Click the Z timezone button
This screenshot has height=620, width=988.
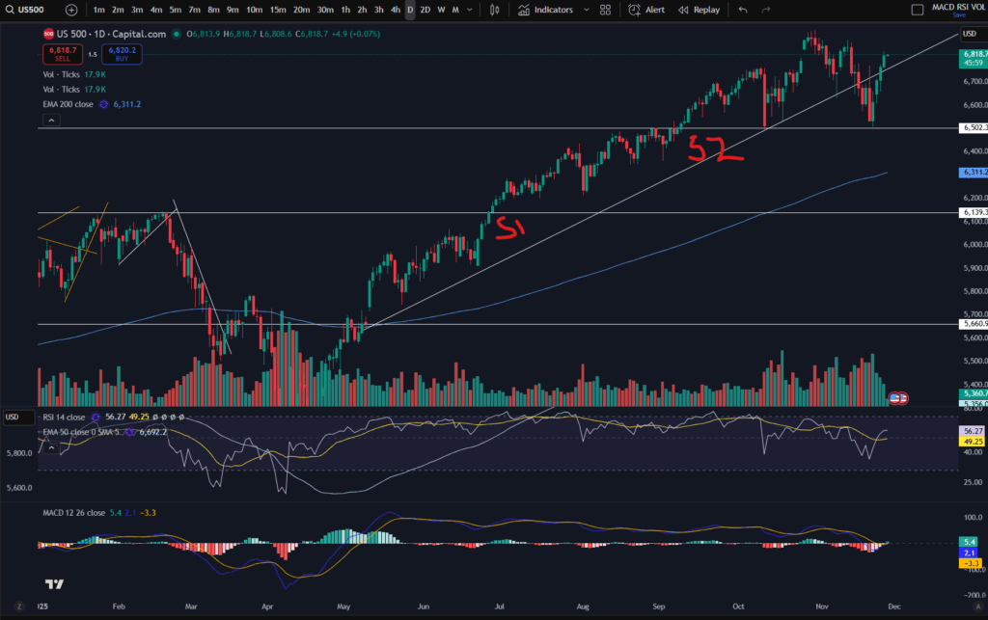click(x=19, y=607)
